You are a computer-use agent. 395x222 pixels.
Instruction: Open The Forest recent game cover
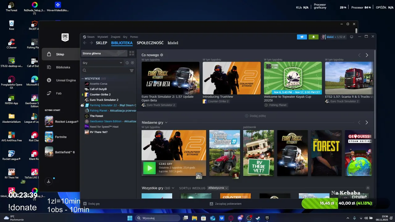pos(326,153)
